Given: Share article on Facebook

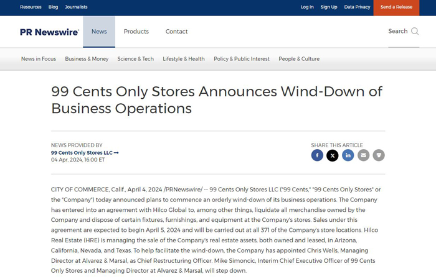Looking at the screenshot, I should tap(317, 155).
